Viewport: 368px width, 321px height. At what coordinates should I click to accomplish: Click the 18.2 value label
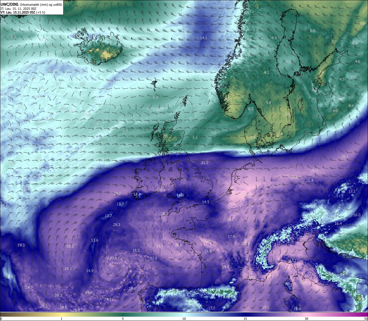136,250
